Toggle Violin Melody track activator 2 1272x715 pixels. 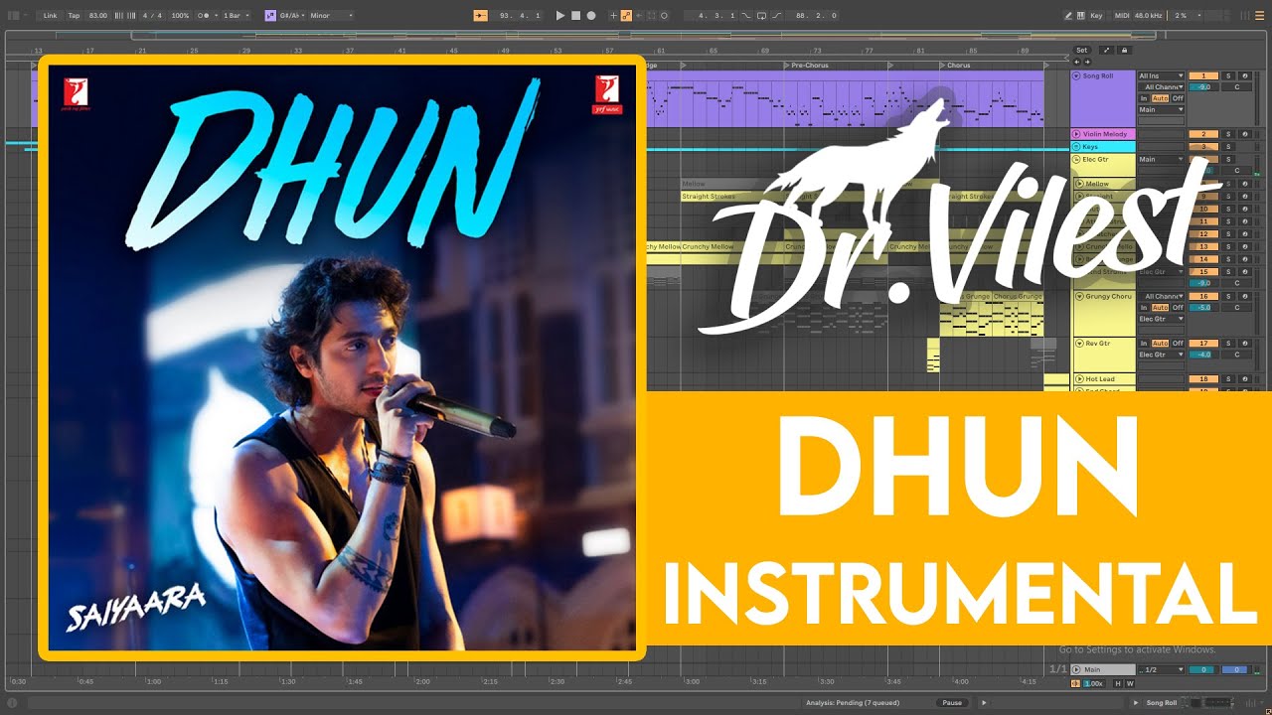[1203, 134]
